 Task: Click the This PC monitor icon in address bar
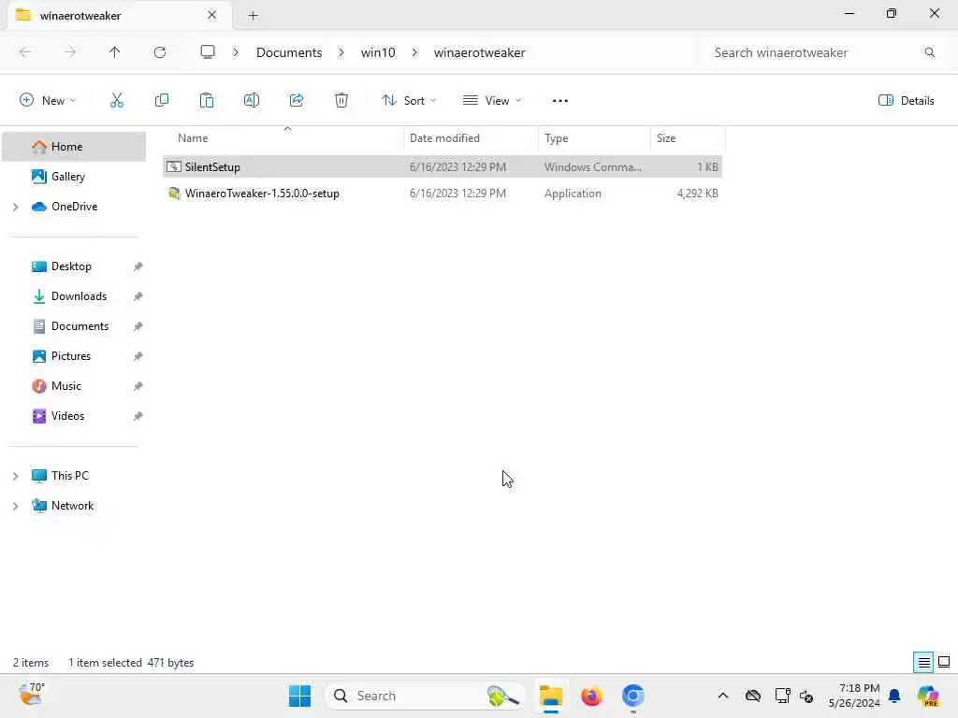(x=208, y=52)
